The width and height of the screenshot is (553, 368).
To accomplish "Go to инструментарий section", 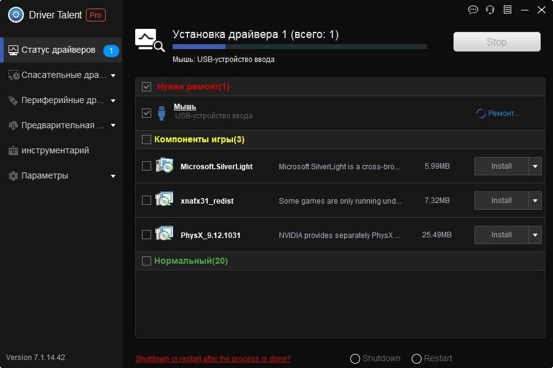I will tap(61, 151).
